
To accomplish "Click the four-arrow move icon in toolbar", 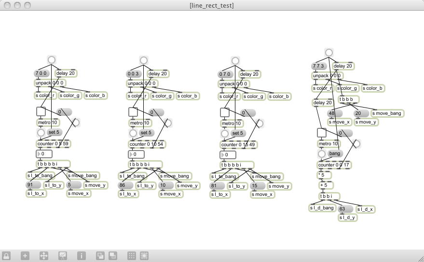I will tap(44, 256).
